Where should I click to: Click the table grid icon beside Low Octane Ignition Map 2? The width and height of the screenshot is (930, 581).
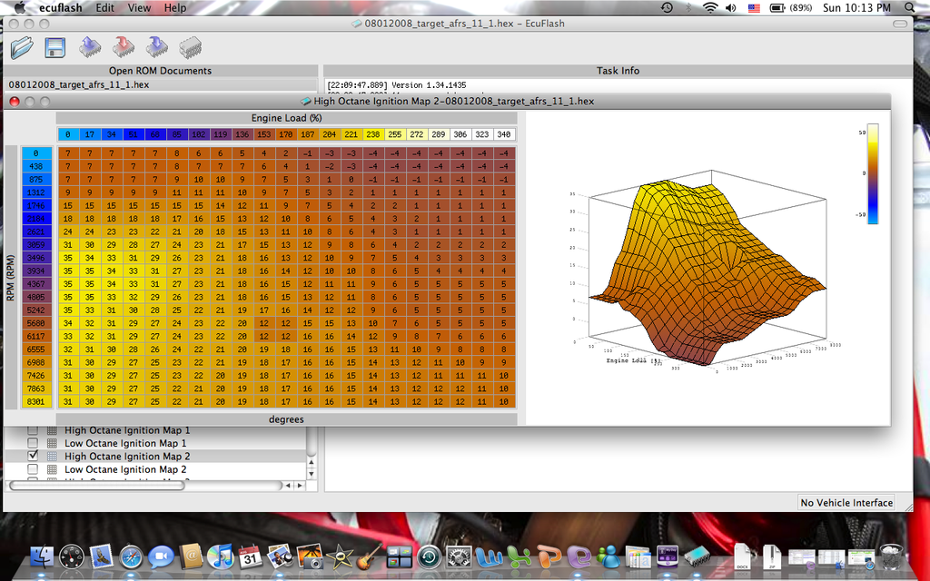coord(52,469)
